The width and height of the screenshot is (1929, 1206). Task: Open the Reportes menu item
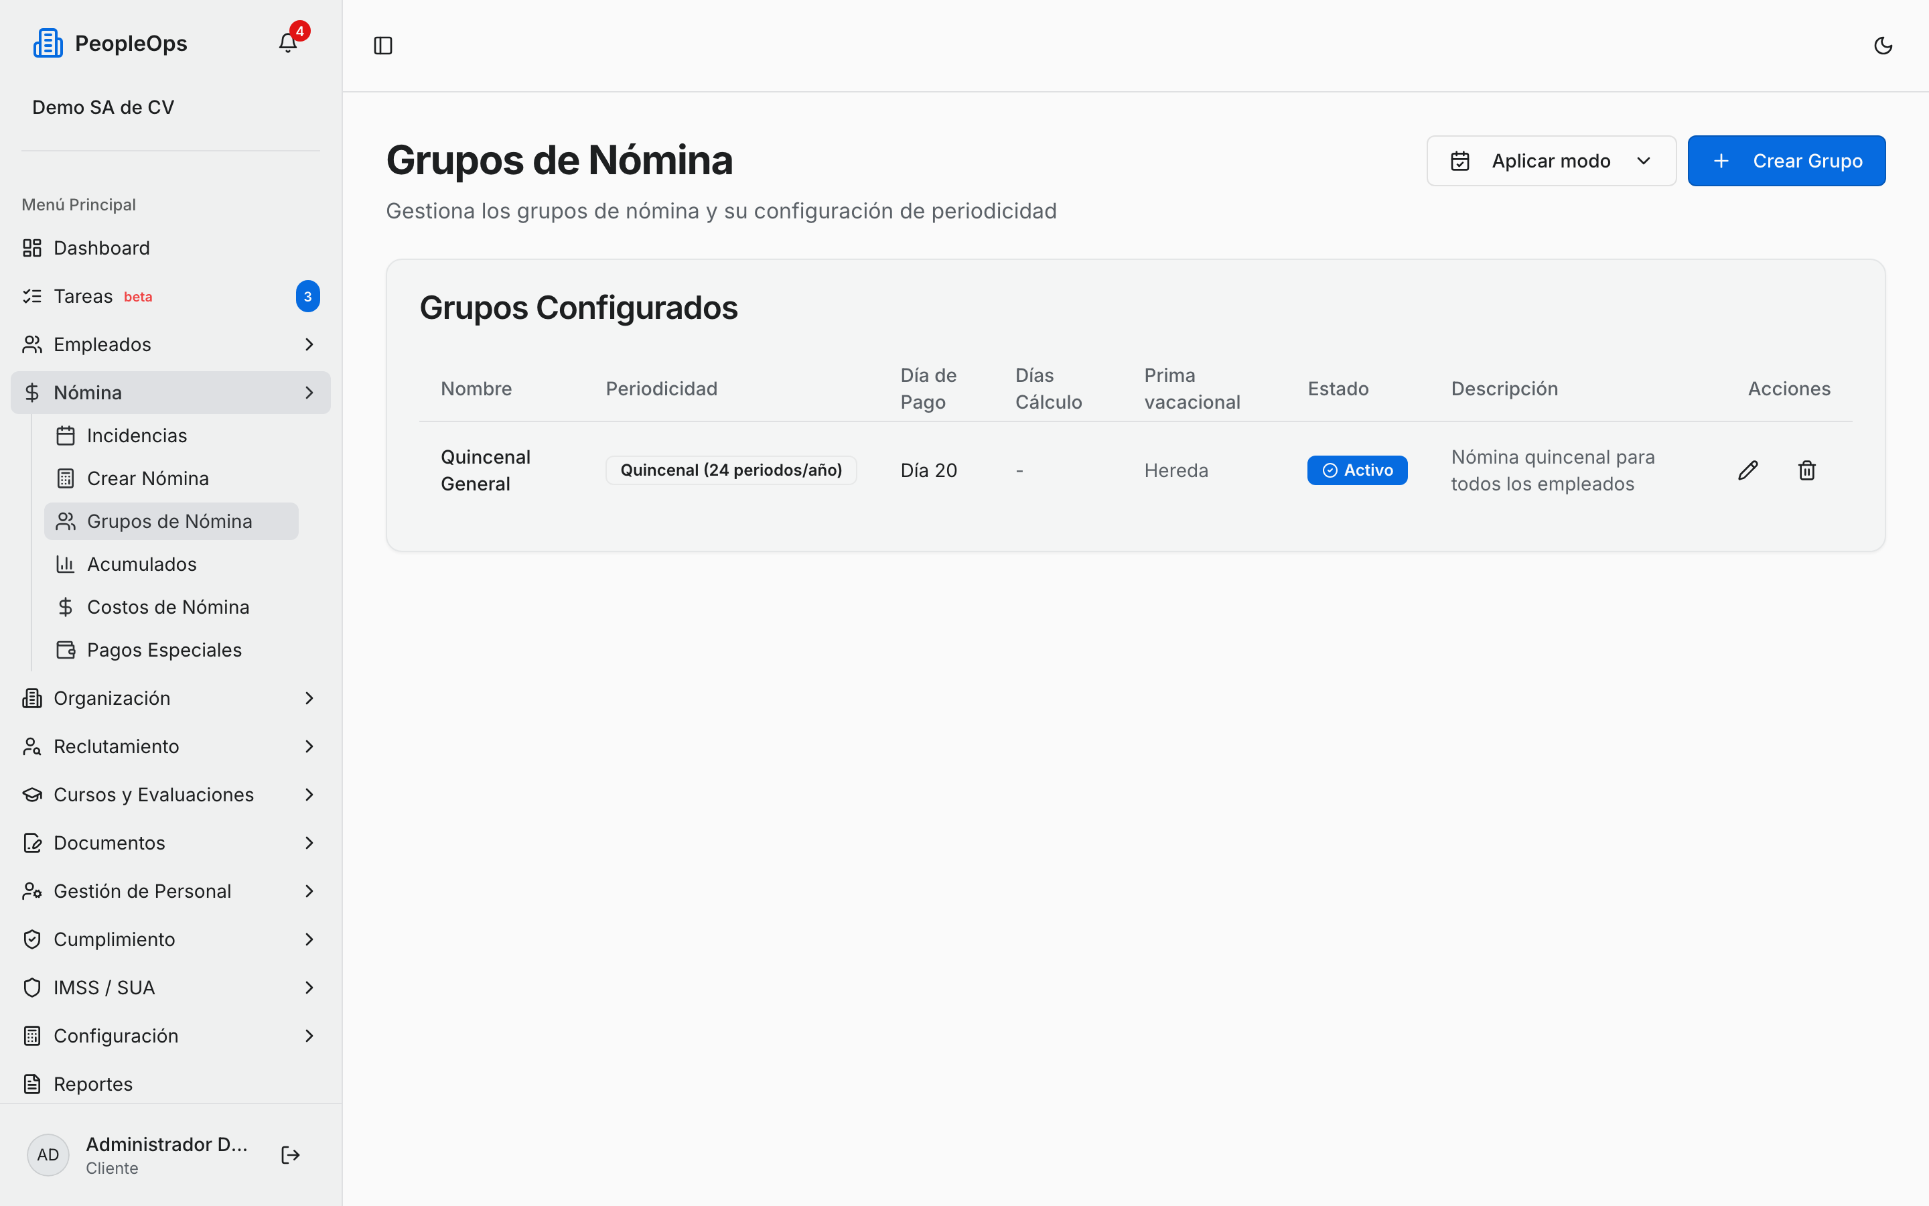(171, 1084)
